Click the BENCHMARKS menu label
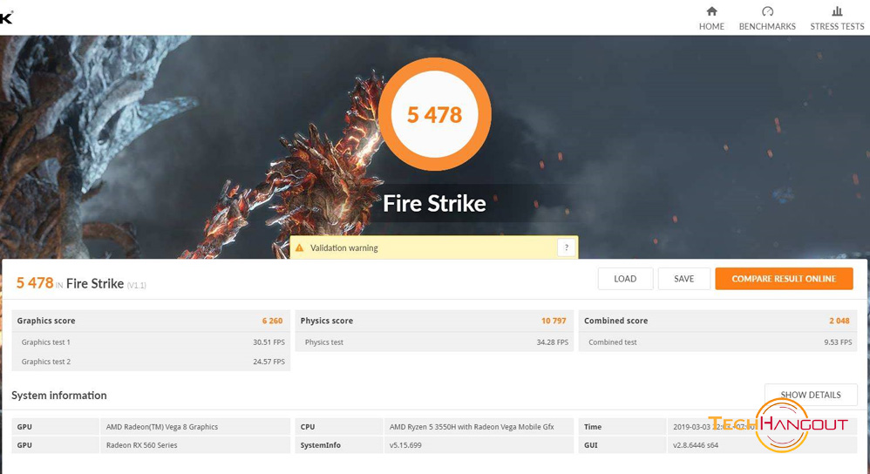This screenshot has width=870, height=474. coord(767,27)
